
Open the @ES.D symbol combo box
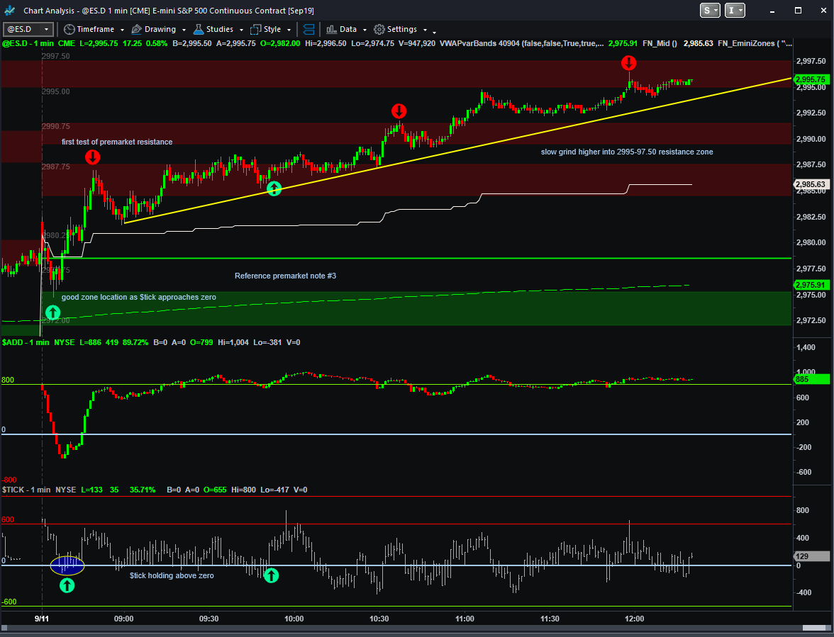coord(28,29)
